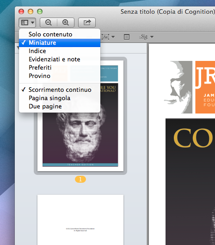Select the blank second page thumbnail
The image size is (215, 245).
[x=80, y=220]
